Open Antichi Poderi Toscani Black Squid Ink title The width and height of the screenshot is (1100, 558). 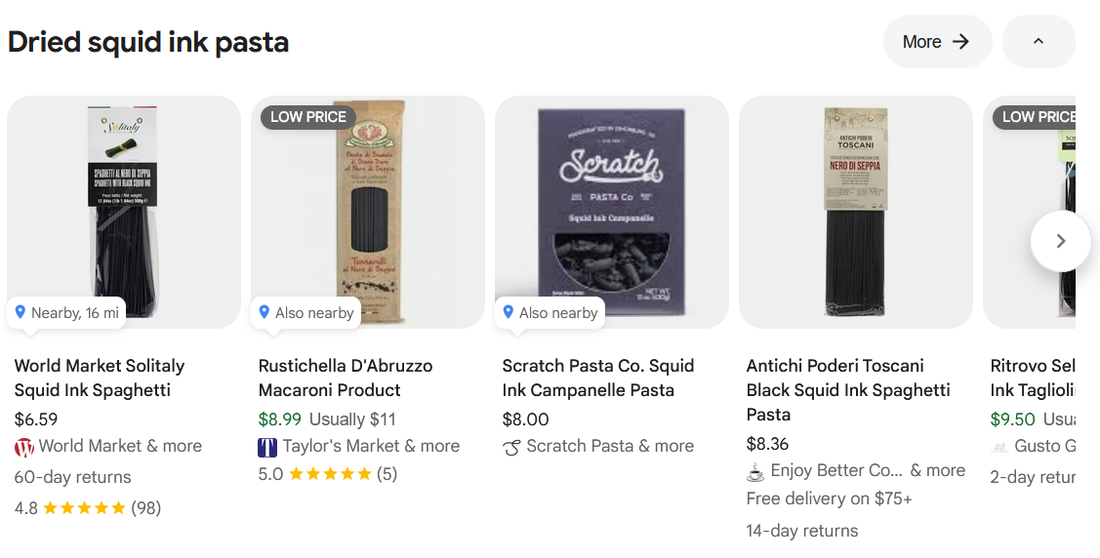tap(848, 389)
